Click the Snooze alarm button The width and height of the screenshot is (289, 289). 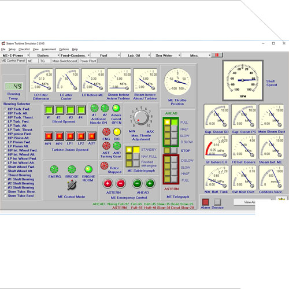point(217,202)
